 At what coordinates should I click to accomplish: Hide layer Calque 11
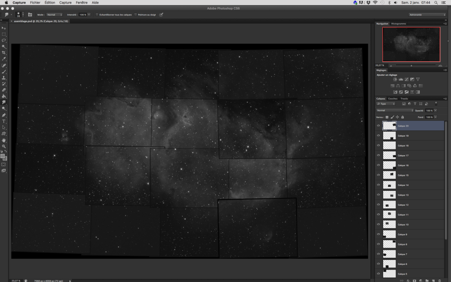tap(378, 215)
